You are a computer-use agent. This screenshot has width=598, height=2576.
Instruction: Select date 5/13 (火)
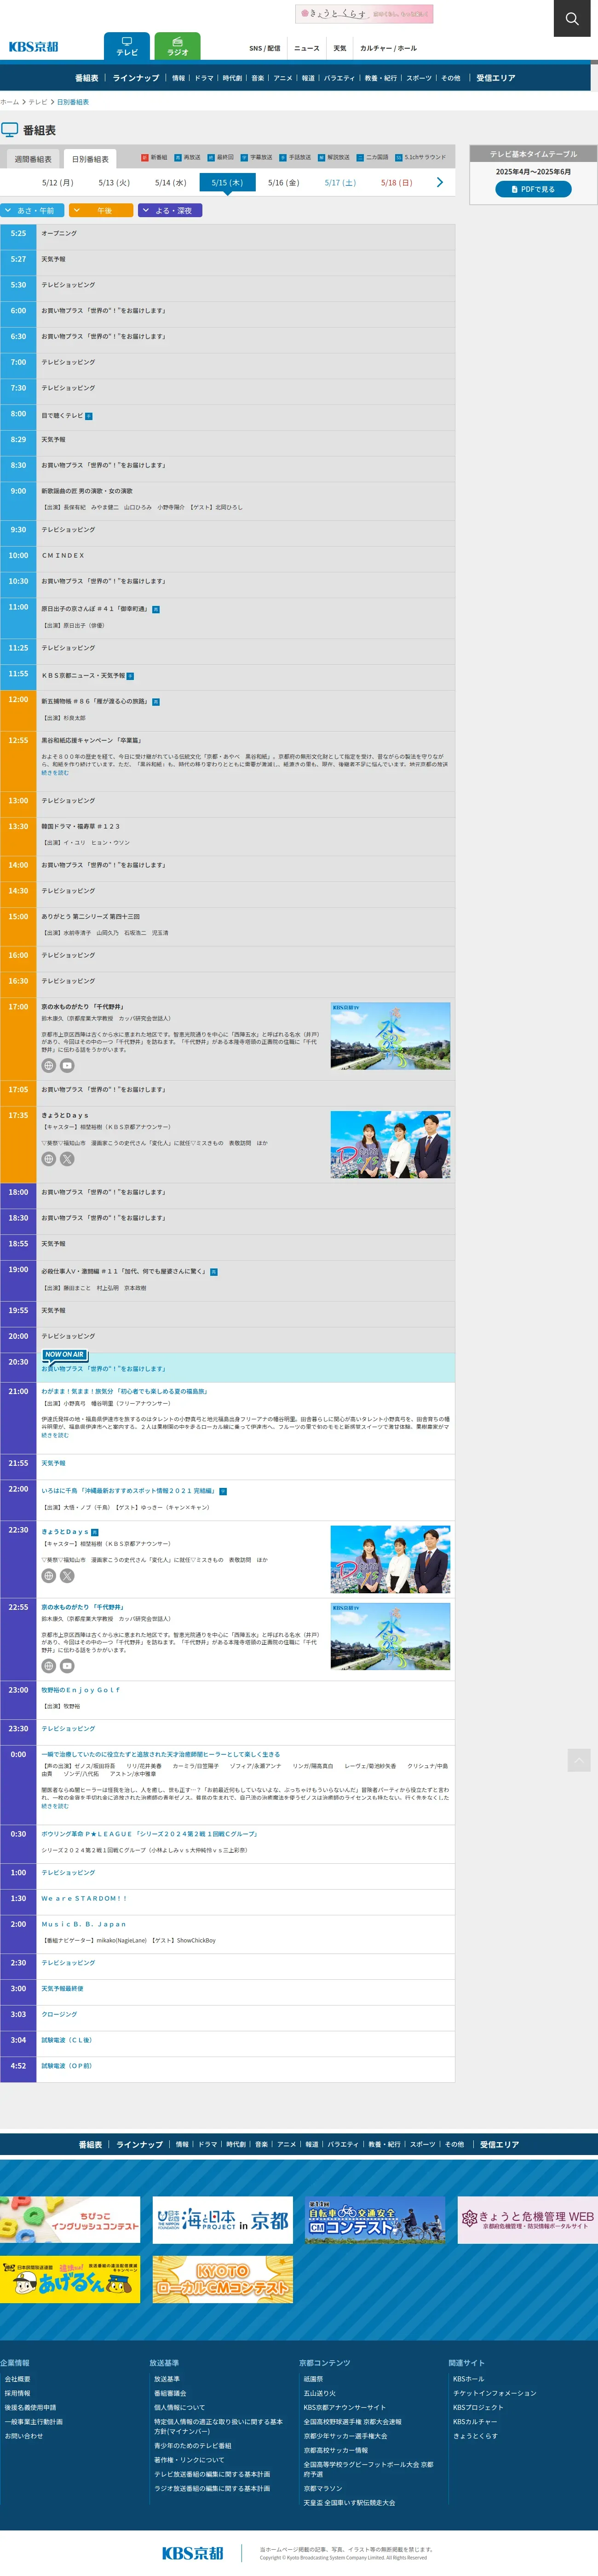pos(114,183)
